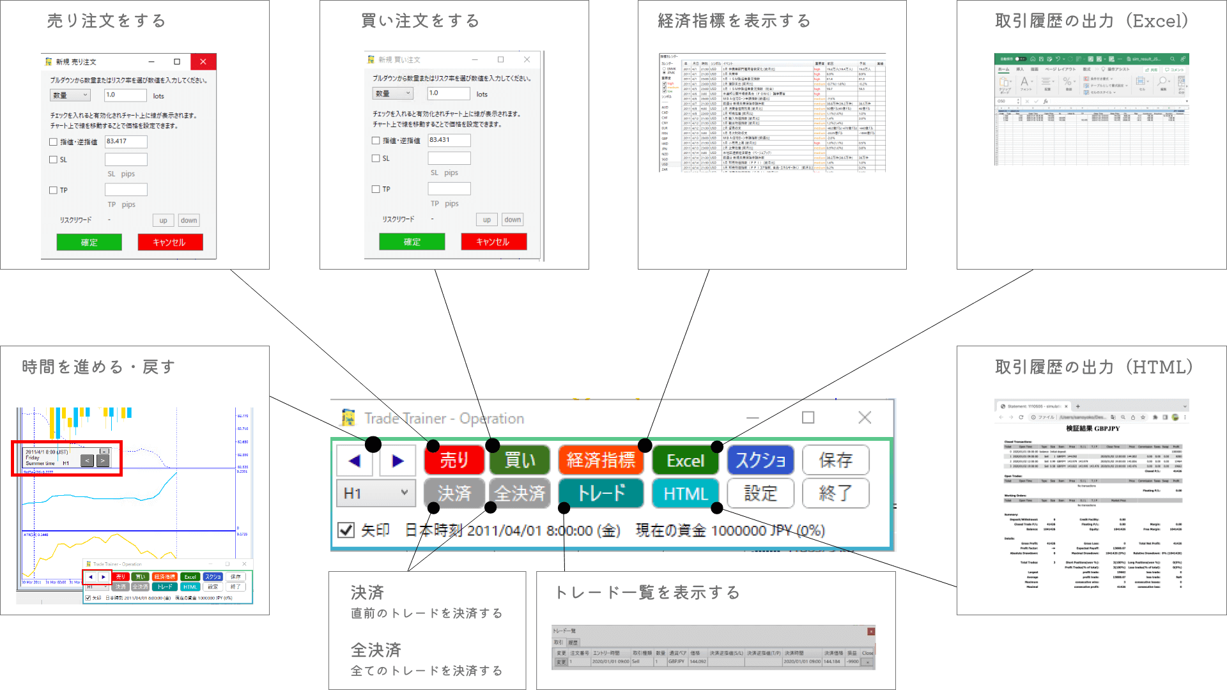Click price field showing 83.417
This screenshot has height=690, width=1227.
(126, 142)
